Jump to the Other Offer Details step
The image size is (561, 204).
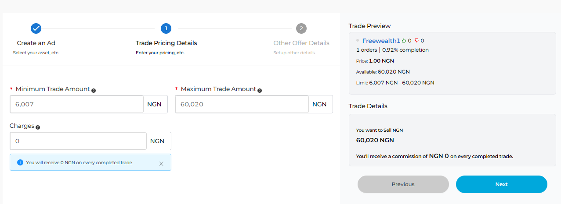click(301, 43)
